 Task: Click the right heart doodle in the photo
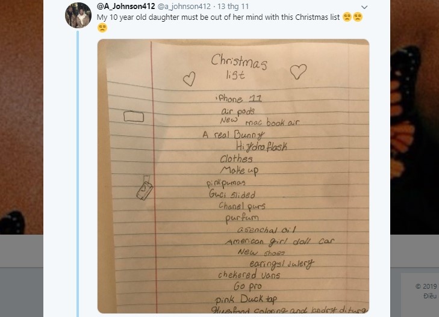297,72
